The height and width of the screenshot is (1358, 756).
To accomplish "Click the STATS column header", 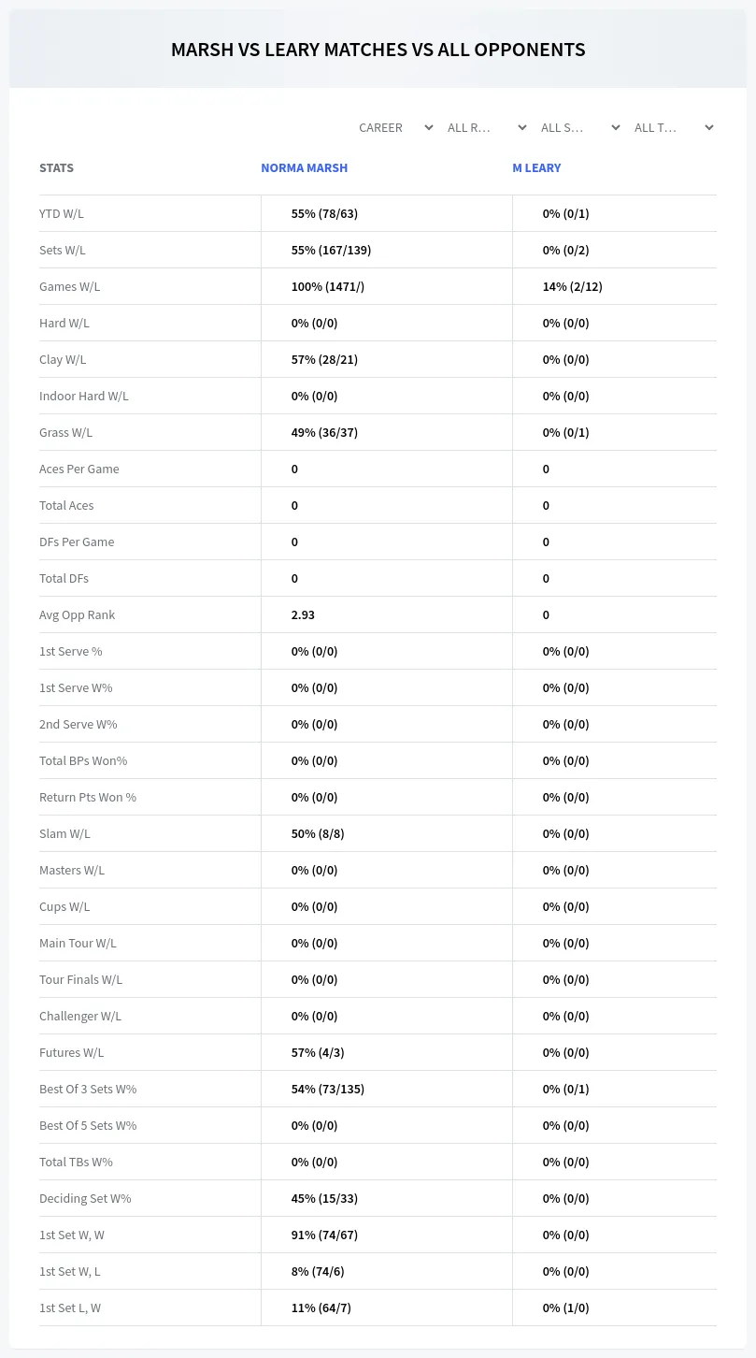I will point(56,168).
